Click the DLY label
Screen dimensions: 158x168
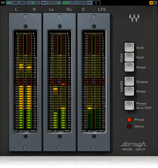[89, 3]
